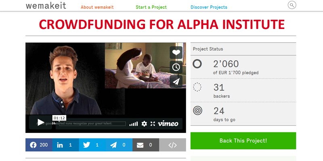Share project by email envelope
Image resolution: width=323 pixels, height=161 pixels.
146,145
